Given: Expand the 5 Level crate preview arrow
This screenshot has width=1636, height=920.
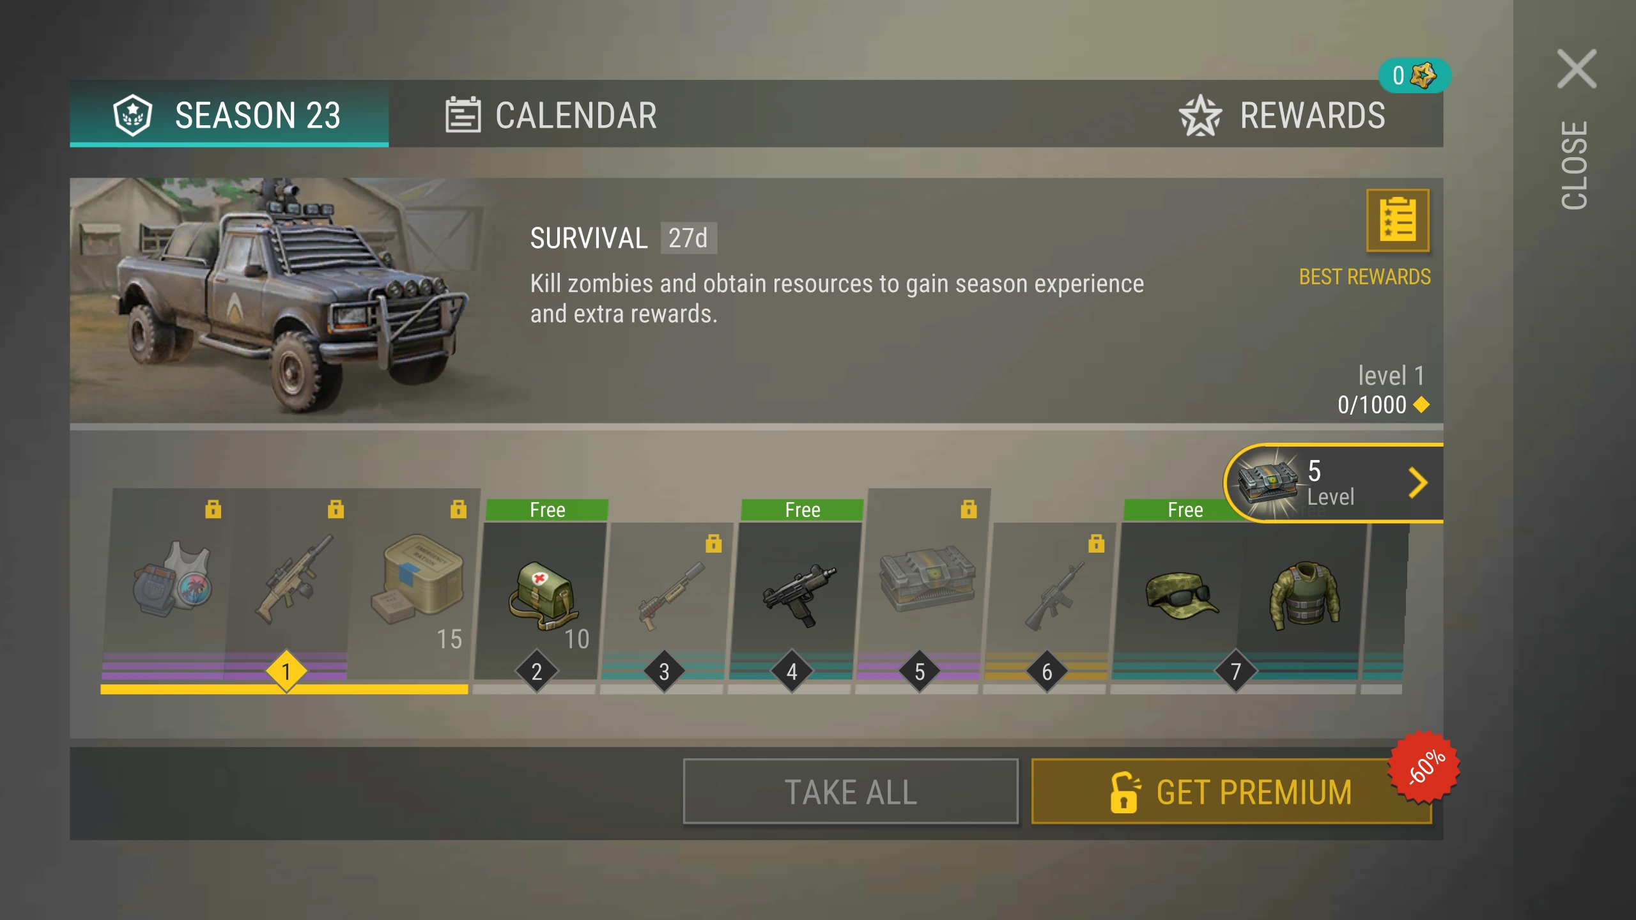Looking at the screenshot, I should (x=1418, y=483).
